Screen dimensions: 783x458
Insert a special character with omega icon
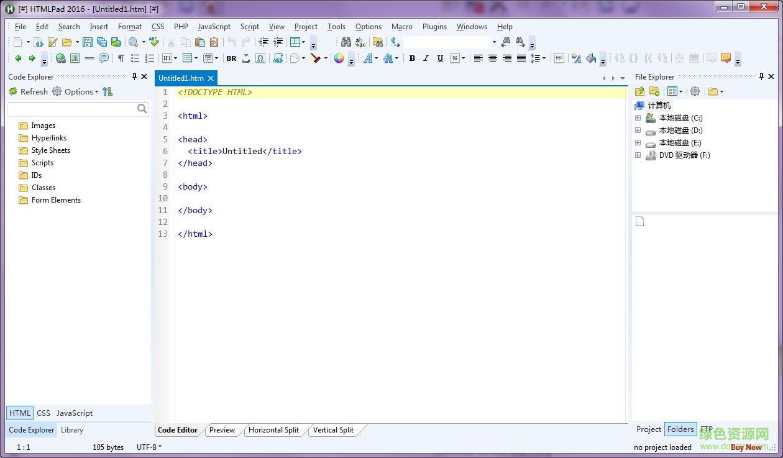pos(260,58)
